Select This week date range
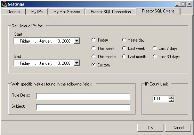 tap(103, 48)
